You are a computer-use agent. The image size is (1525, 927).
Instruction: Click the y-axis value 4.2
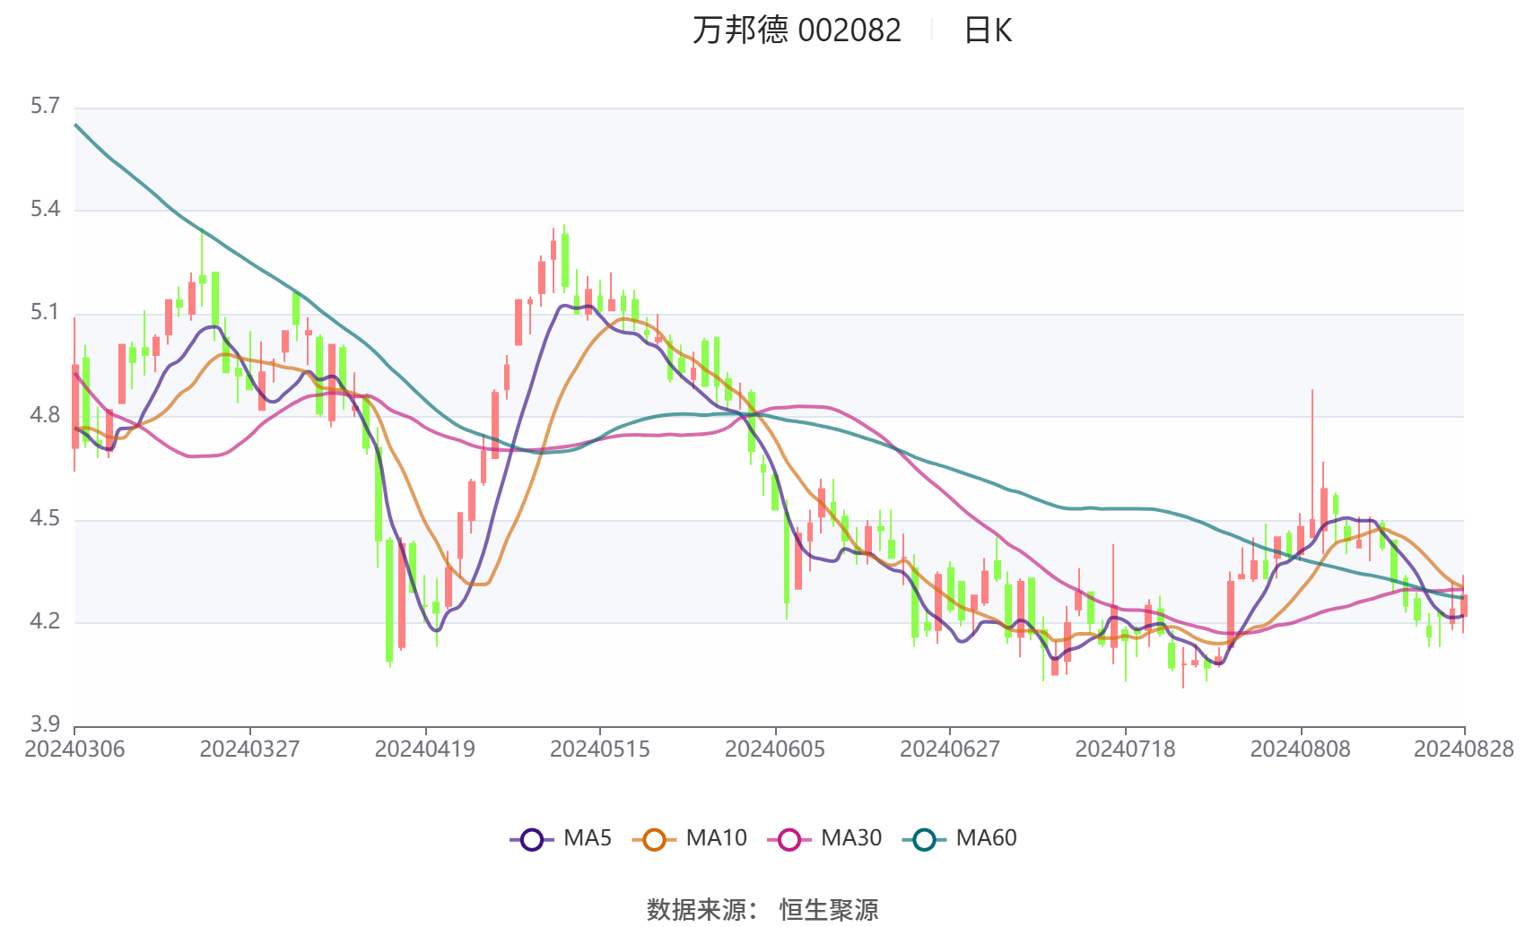pyautogui.click(x=45, y=620)
